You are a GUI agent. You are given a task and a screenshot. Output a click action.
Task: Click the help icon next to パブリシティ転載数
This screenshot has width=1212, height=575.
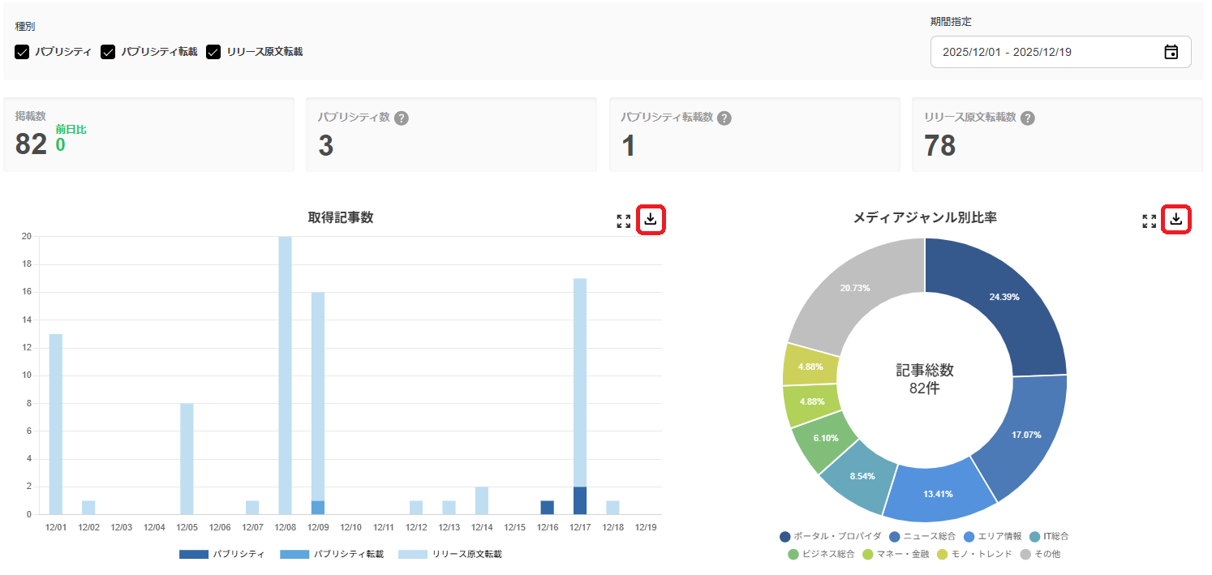point(724,118)
